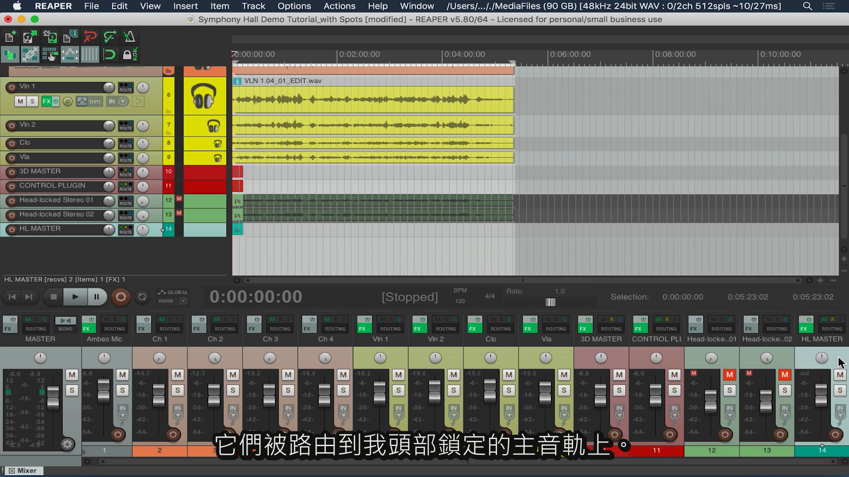Open the View menu
The image size is (849, 477).
(150, 6)
